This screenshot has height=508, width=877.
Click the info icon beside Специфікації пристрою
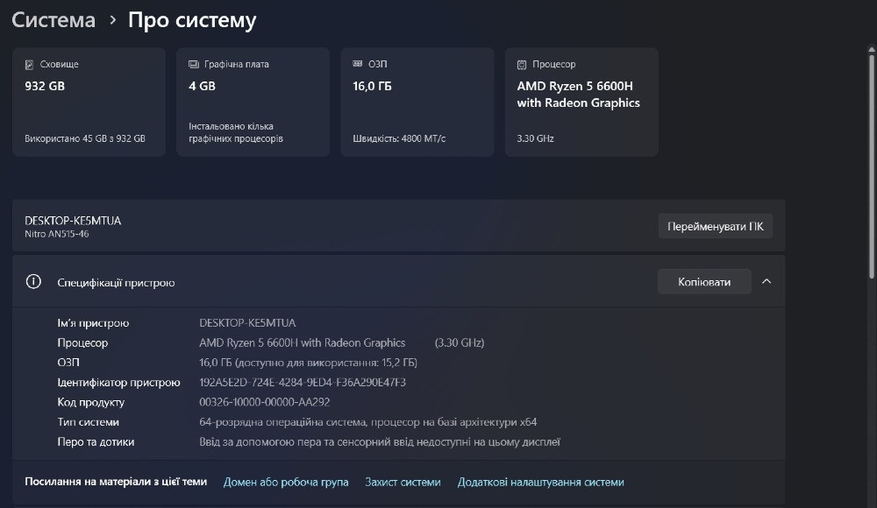(33, 282)
